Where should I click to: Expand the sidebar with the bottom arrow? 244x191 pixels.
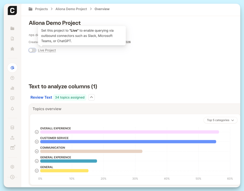coord(12,177)
